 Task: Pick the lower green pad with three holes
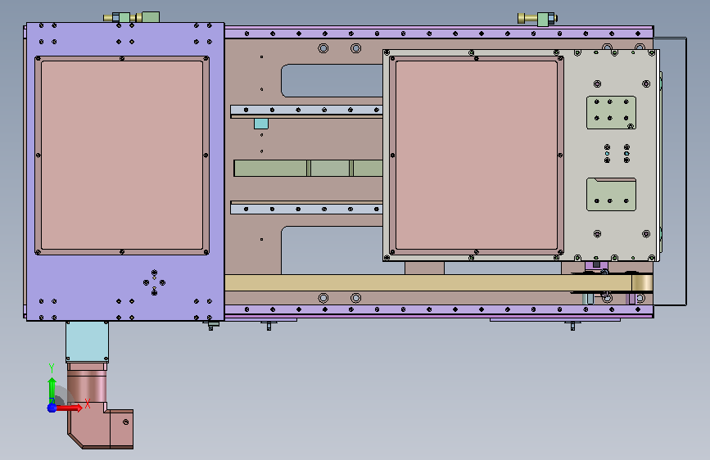point(611,194)
